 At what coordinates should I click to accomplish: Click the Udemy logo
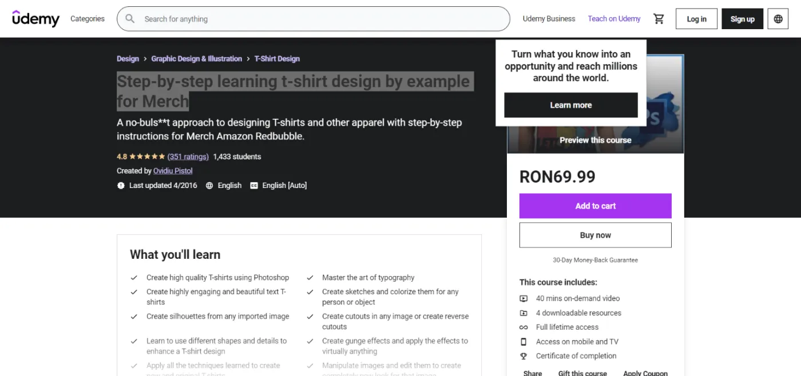35,18
